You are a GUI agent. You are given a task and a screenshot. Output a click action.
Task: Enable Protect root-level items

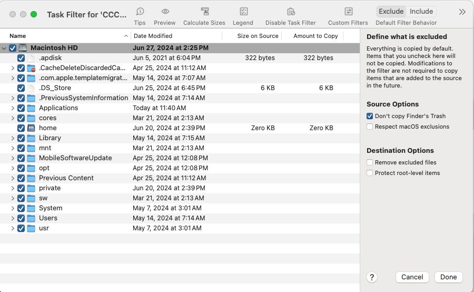[x=370, y=173]
